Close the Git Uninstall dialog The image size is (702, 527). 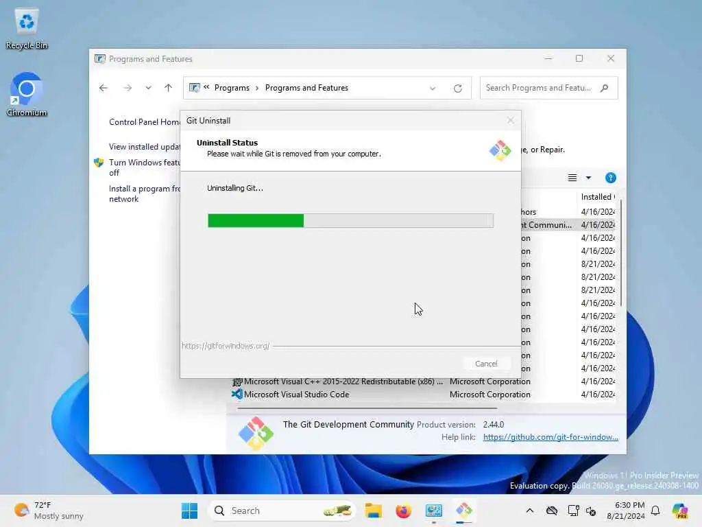510,121
